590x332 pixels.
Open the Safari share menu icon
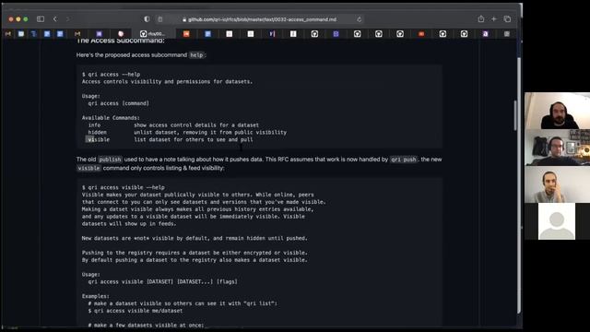pos(481,18)
